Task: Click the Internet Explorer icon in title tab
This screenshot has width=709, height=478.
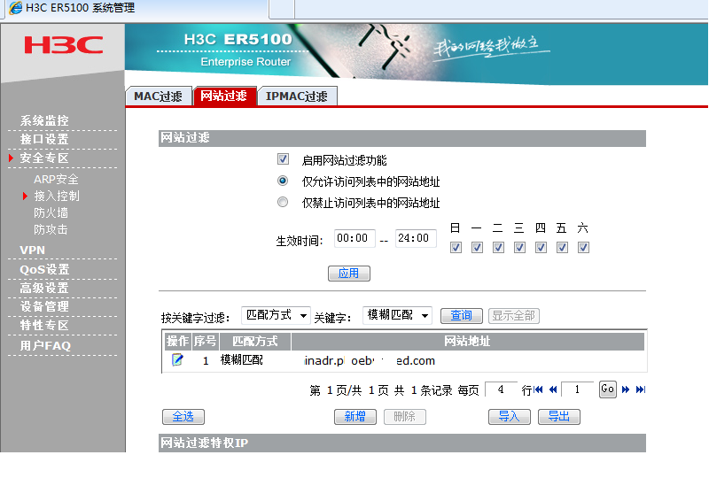Action: 16,8
